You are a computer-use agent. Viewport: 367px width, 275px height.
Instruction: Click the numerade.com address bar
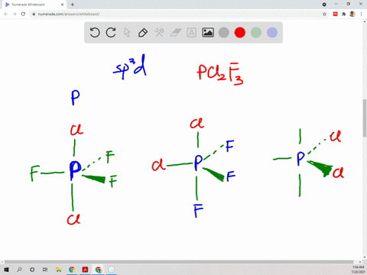[x=178, y=14]
